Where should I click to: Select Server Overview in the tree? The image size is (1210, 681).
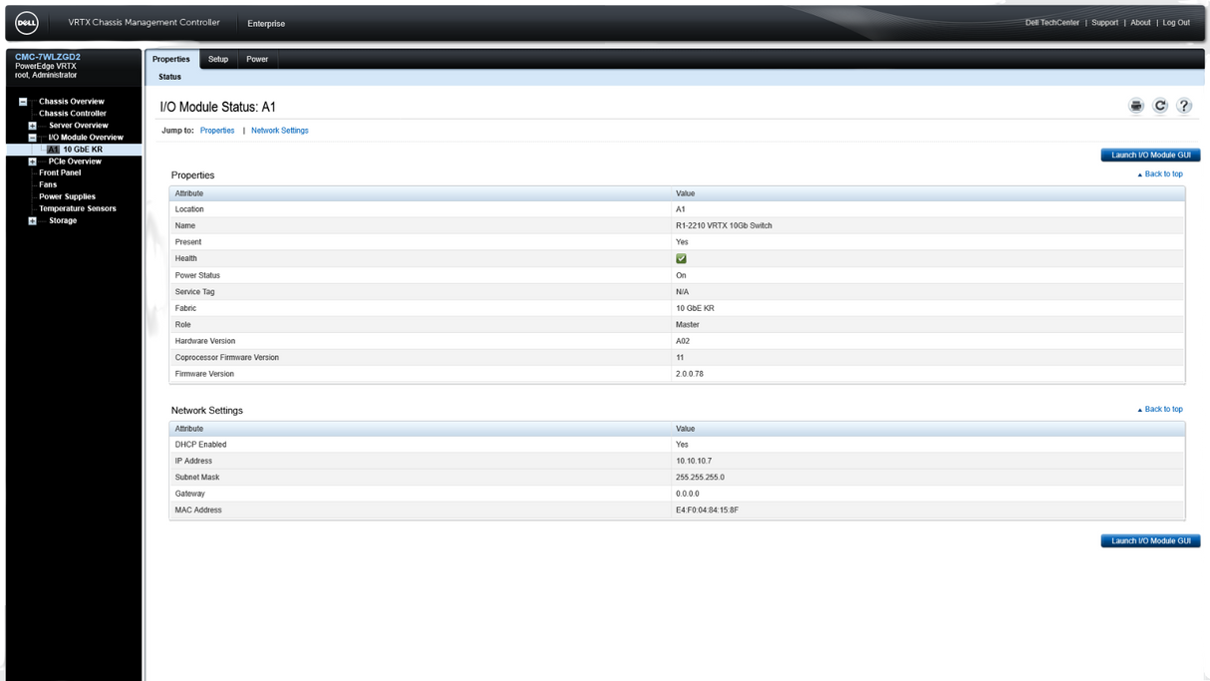(79, 126)
